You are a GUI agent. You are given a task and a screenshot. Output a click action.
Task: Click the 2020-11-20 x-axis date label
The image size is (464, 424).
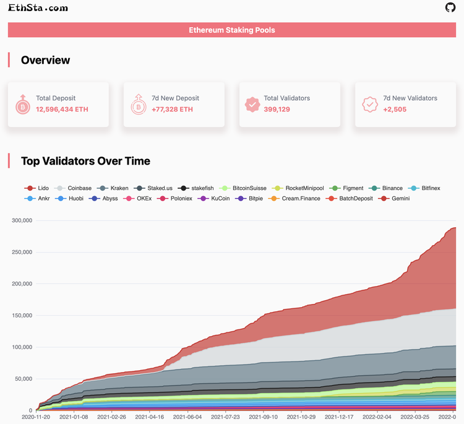click(36, 417)
